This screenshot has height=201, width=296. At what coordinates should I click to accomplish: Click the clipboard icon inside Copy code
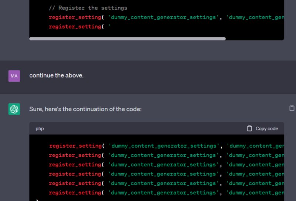(249, 128)
